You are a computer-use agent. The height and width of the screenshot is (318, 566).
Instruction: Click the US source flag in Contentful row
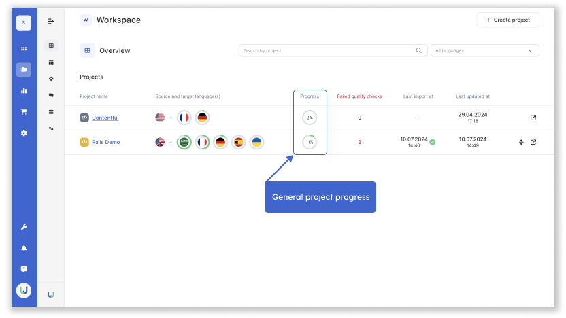[x=160, y=118]
